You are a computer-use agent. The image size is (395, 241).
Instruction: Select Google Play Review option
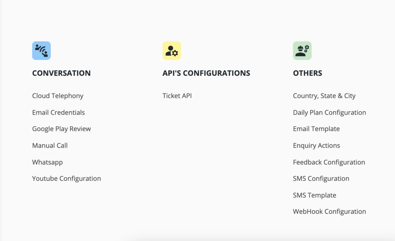[62, 129]
